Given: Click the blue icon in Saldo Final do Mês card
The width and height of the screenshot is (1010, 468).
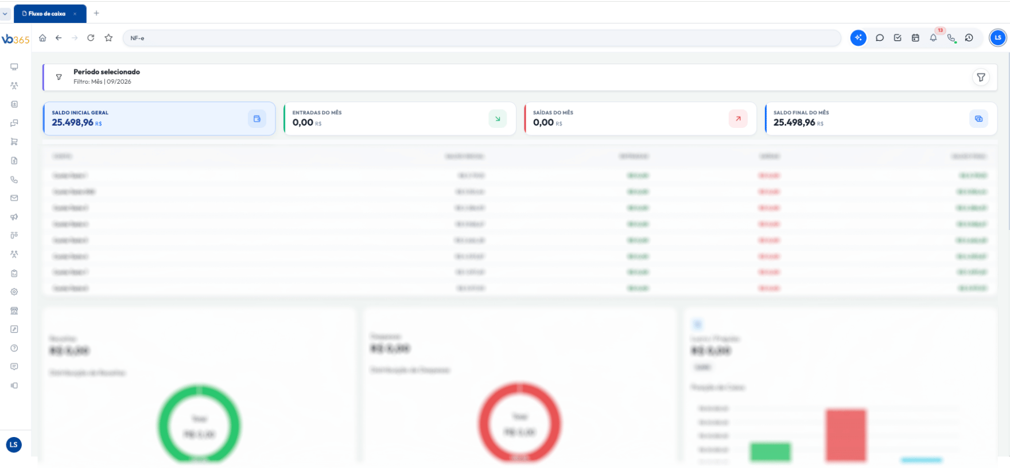Looking at the screenshot, I should [978, 119].
